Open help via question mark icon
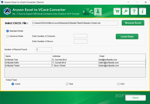This screenshot has width=150, height=104. click(x=134, y=11)
